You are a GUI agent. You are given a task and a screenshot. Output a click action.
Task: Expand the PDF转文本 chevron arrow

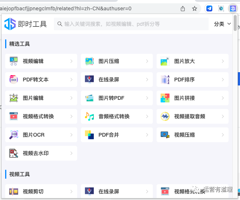72,80
